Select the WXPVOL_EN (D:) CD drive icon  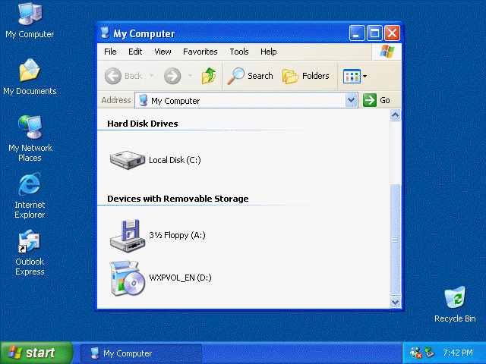[127, 278]
